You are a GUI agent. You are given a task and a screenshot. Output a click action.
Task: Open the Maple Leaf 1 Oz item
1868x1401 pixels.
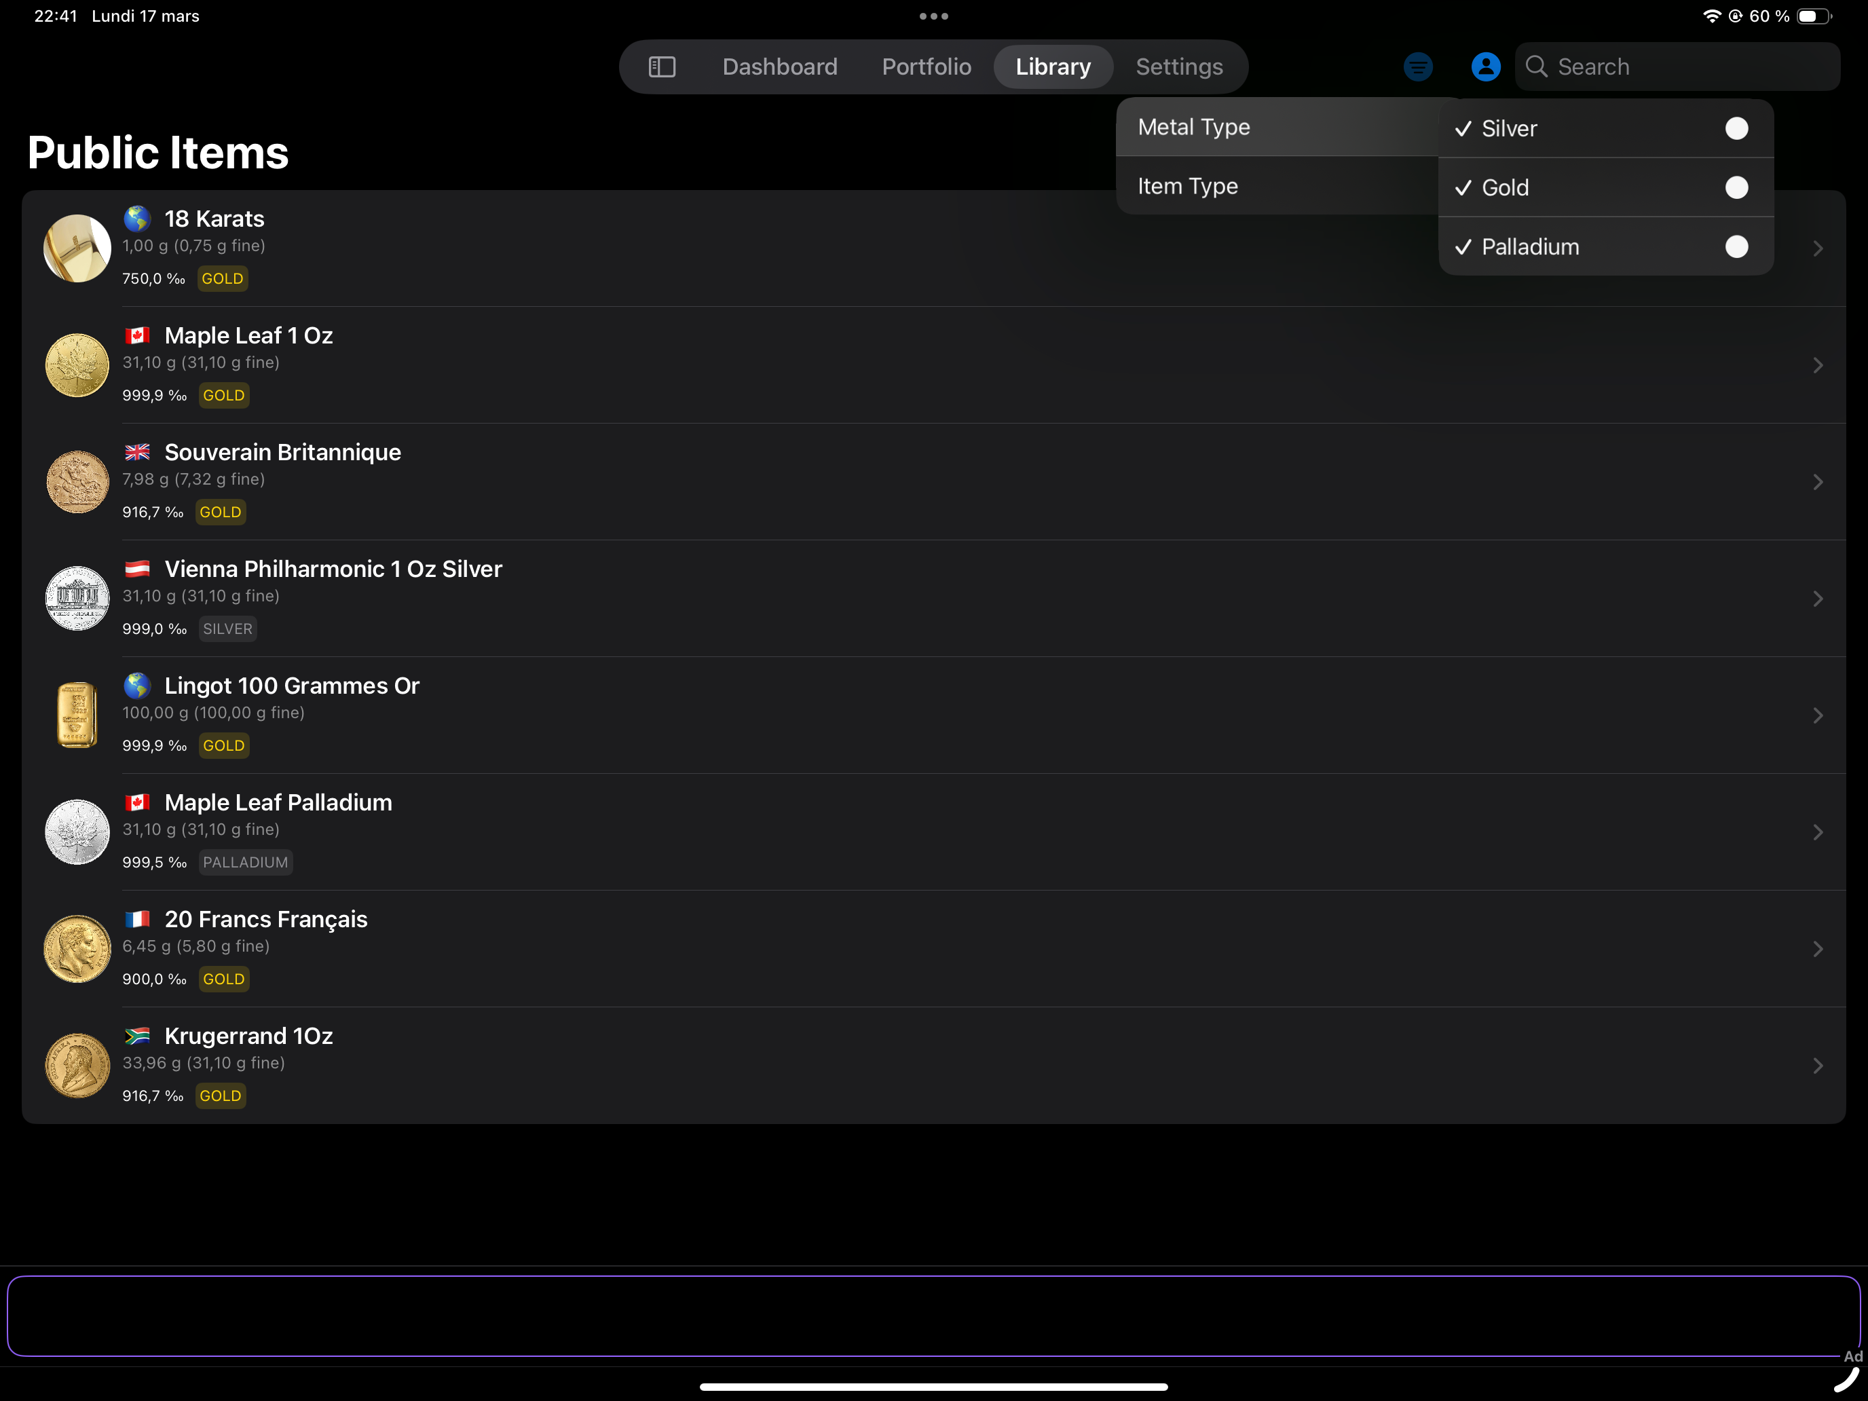point(933,365)
